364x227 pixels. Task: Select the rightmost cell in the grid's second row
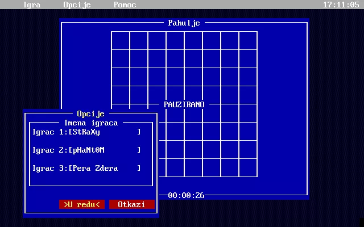coord(248,59)
